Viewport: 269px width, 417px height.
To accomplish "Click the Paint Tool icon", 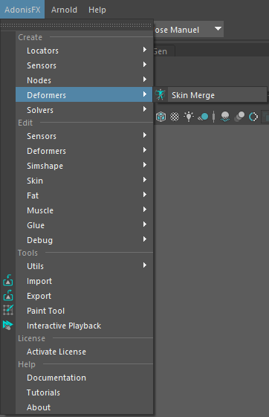I will (8, 310).
